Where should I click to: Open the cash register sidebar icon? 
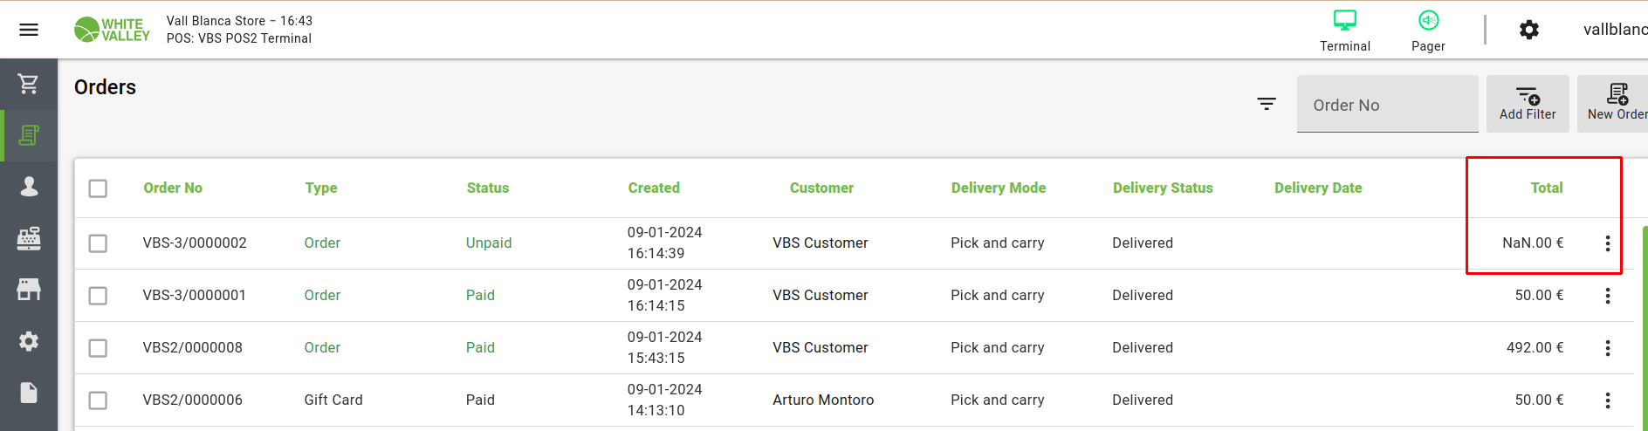29,238
